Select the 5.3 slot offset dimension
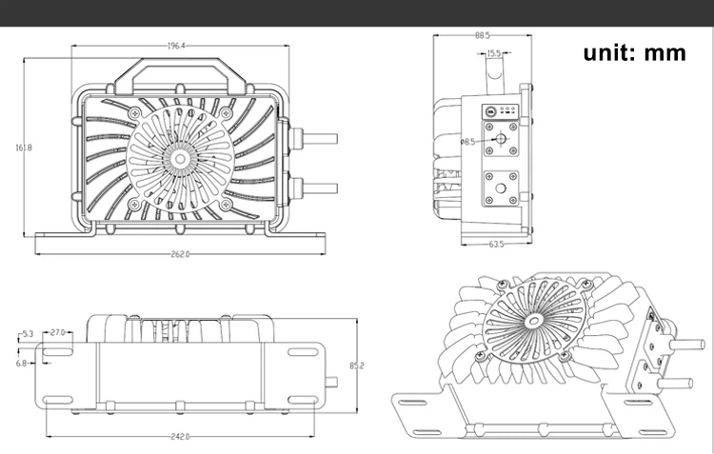 point(28,334)
